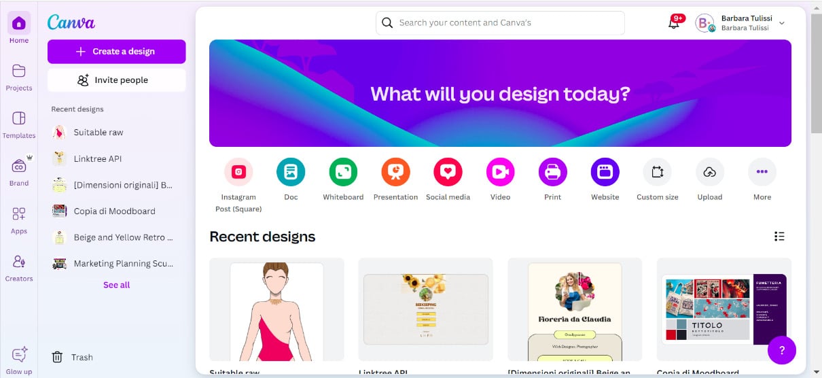822x378 pixels.
Task: Open the Print design category
Action: click(553, 172)
